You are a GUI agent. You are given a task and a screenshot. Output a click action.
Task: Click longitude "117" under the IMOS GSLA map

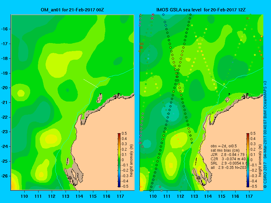pyautogui.click(x=249, y=196)
